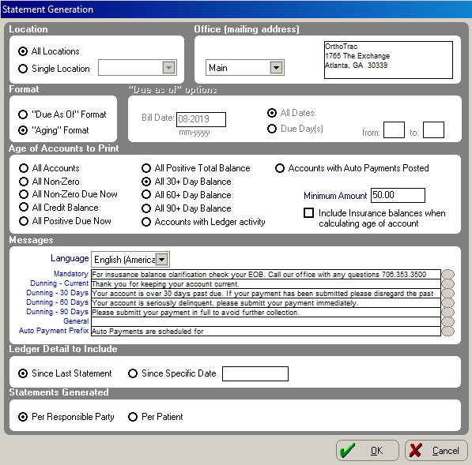This screenshot has width=472, height=465.
Task: Open the Single Location dropdown list
Action: click(x=168, y=68)
